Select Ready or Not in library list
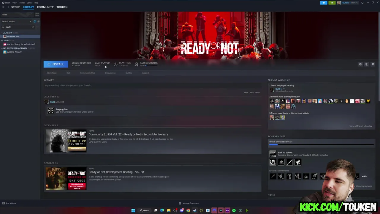The width and height of the screenshot is (380, 214). (20, 37)
